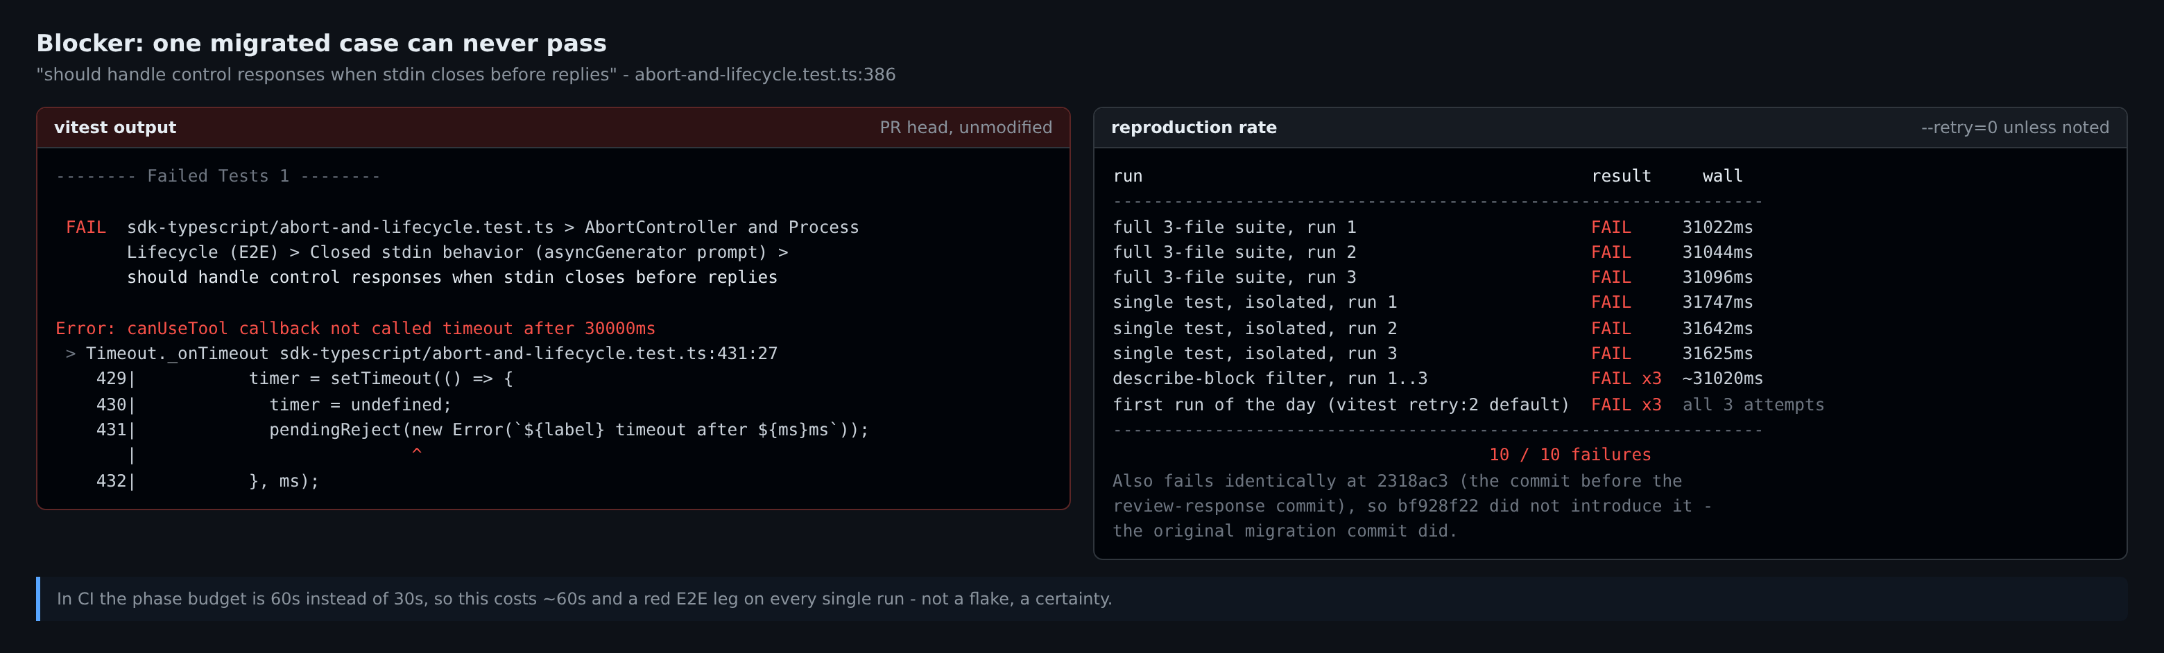The width and height of the screenshot is (2164, 653).
Task: Click the 'single test, isolated, run 2' row
Action: click(x=1433, y=328)
